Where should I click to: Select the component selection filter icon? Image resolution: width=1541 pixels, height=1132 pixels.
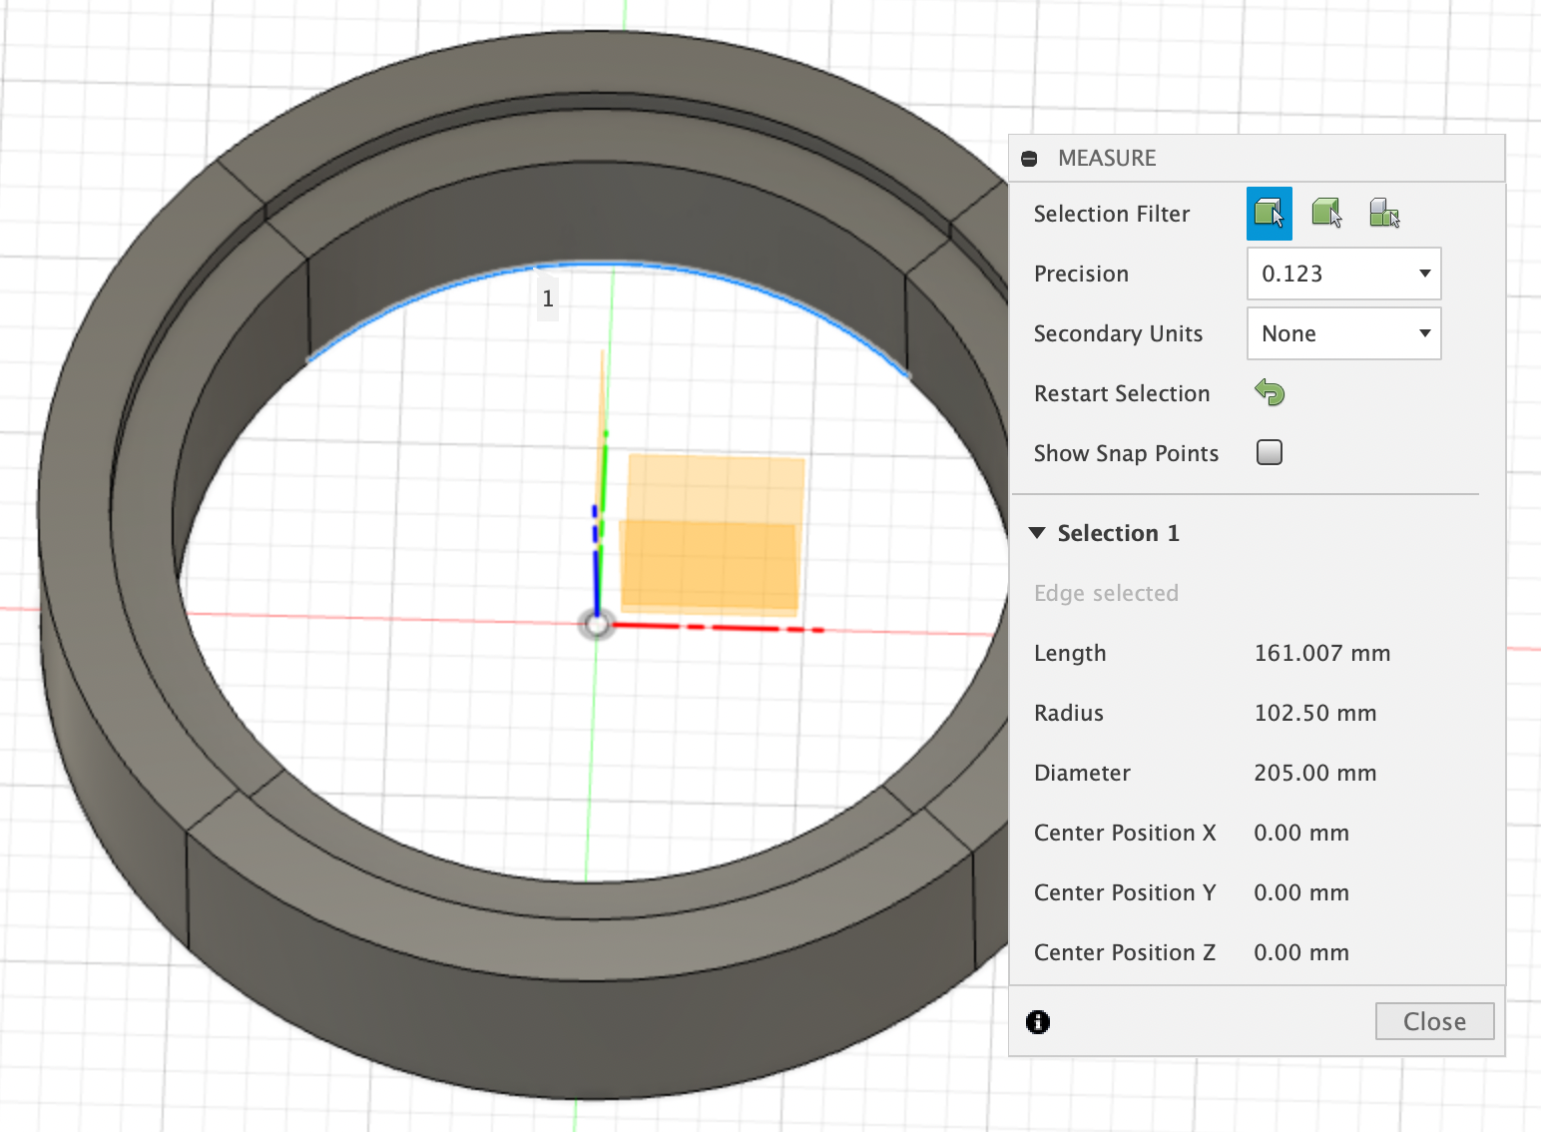click(x=1384, y=213)
